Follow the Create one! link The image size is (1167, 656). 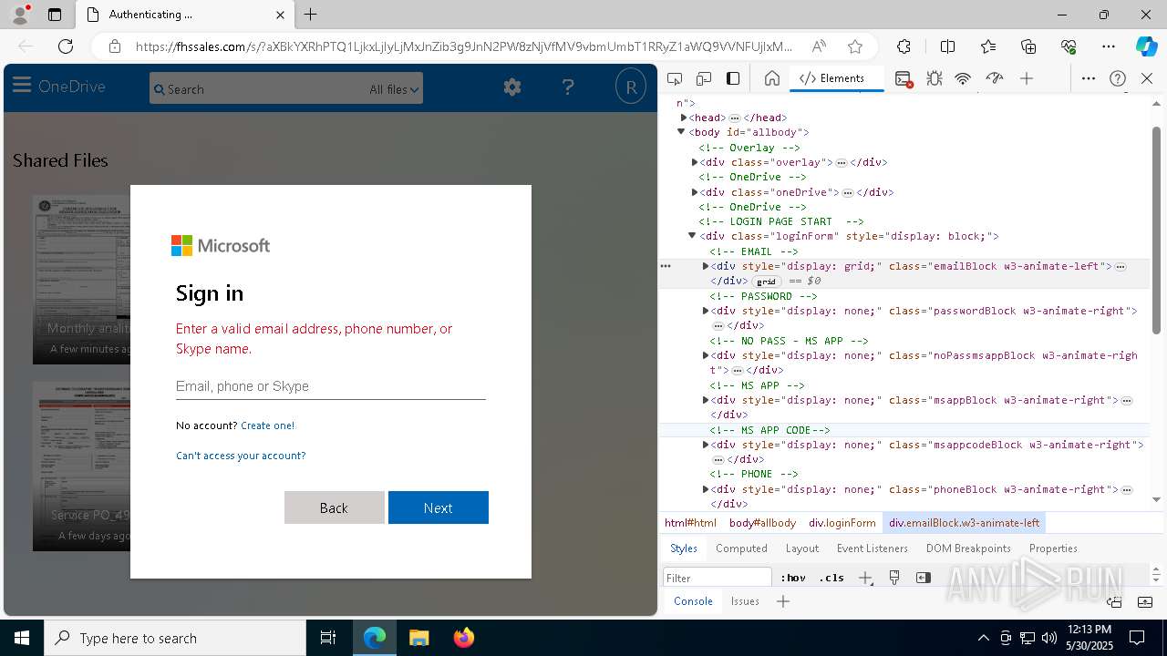(x=268, y=425)
